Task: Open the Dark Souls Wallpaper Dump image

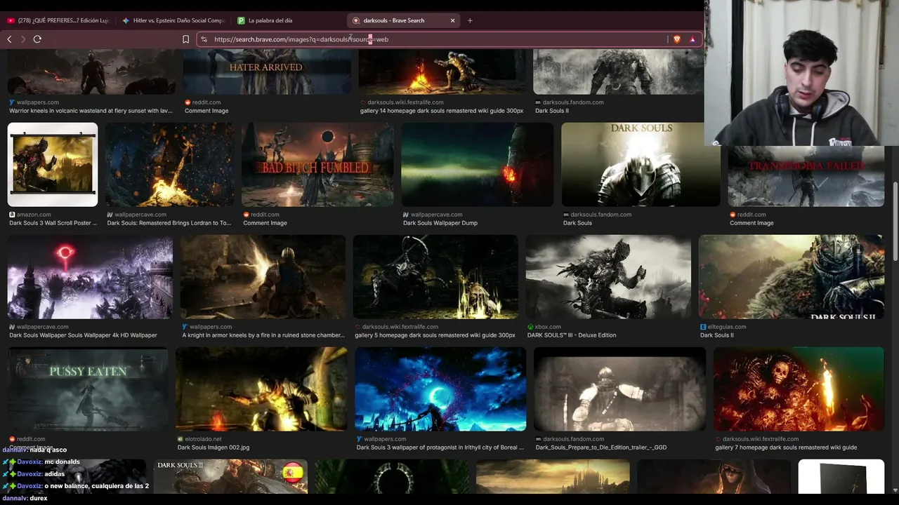Action: click(478, 165)
